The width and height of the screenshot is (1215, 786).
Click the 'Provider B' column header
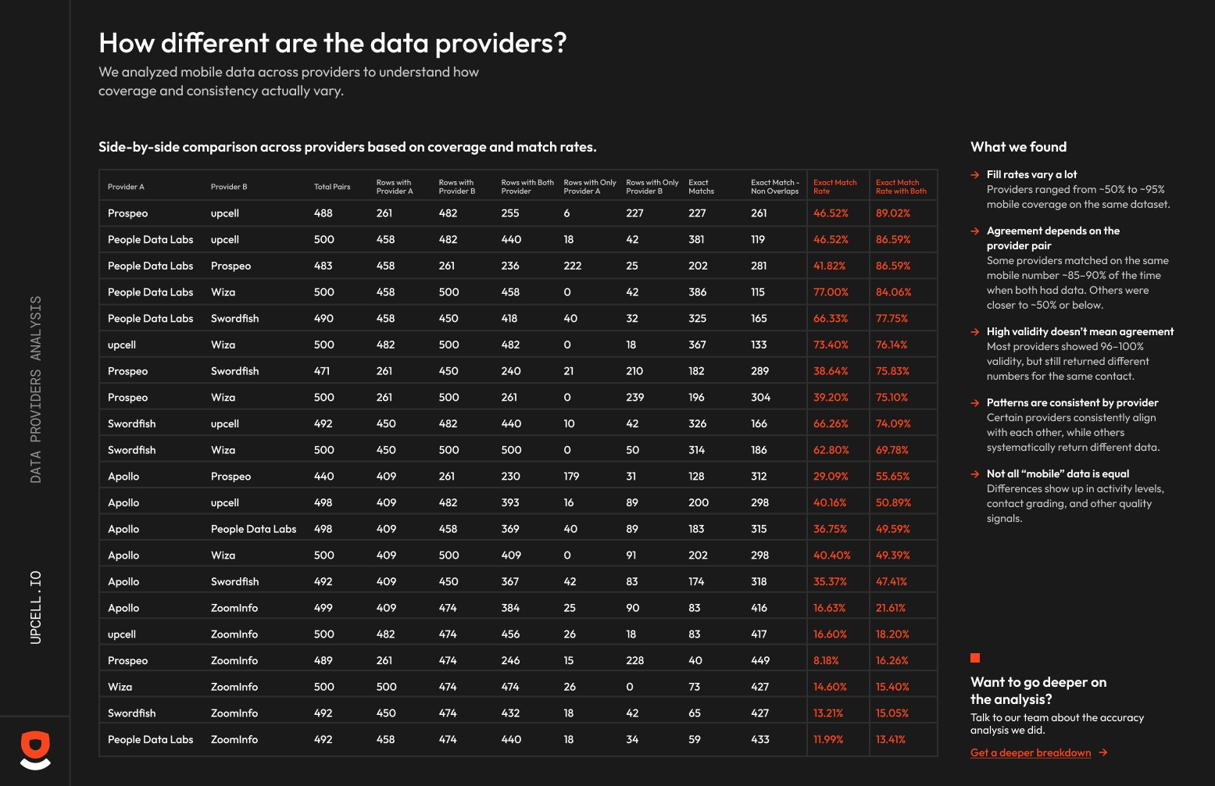(x=229, y=187)
